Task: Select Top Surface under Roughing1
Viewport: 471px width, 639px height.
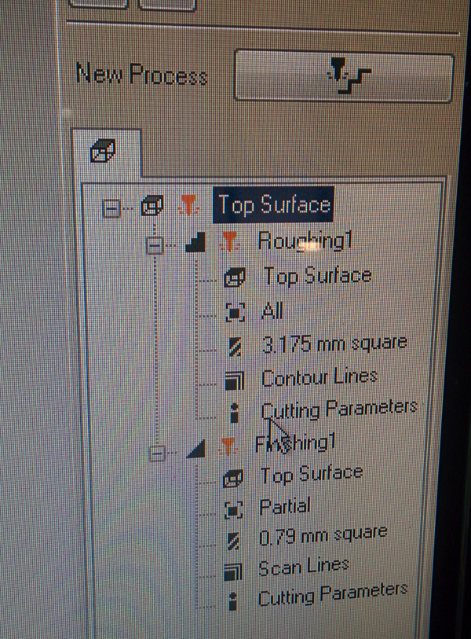Action: tap(317, 276)
